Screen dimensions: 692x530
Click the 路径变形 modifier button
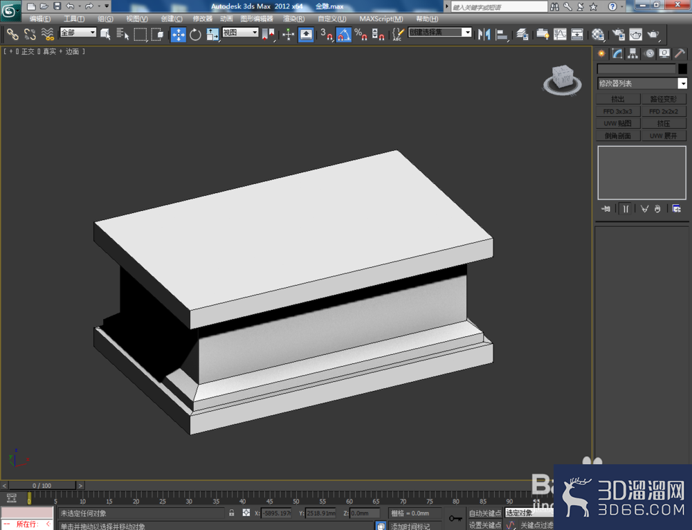pyautogui.click(x=664, y=99)
